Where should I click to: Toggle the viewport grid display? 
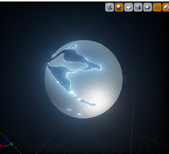[x=157, y=7]
